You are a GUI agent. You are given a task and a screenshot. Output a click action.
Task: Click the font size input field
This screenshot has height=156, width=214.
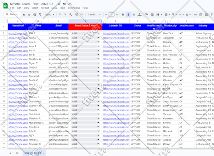pyautogui.click(x=111, y=14)
